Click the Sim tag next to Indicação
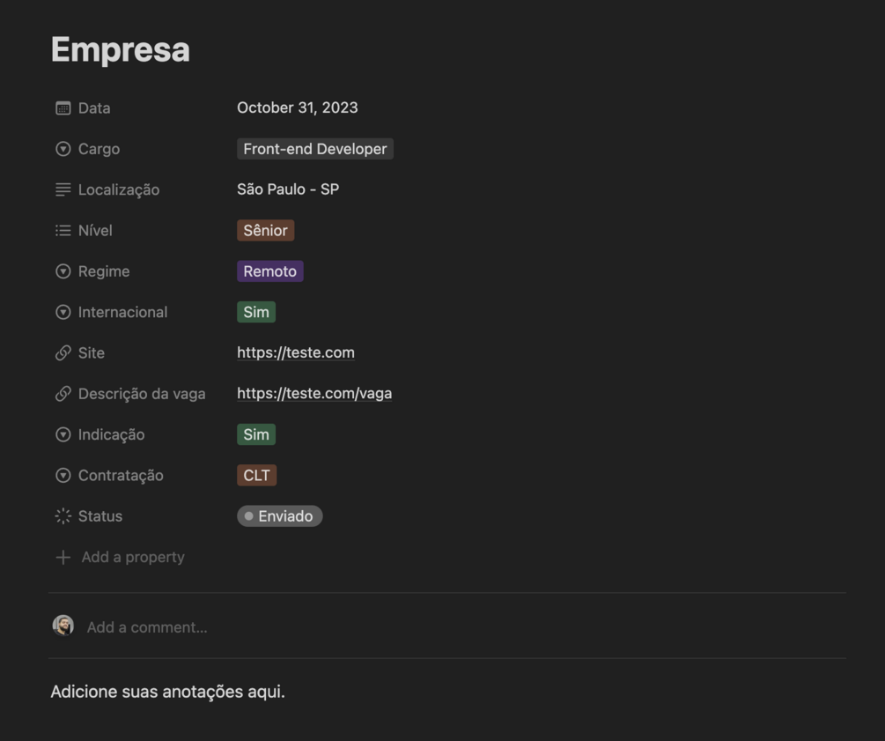Image resolution: width=885 pixels, height=741 pixels. [x=256, y=434]
